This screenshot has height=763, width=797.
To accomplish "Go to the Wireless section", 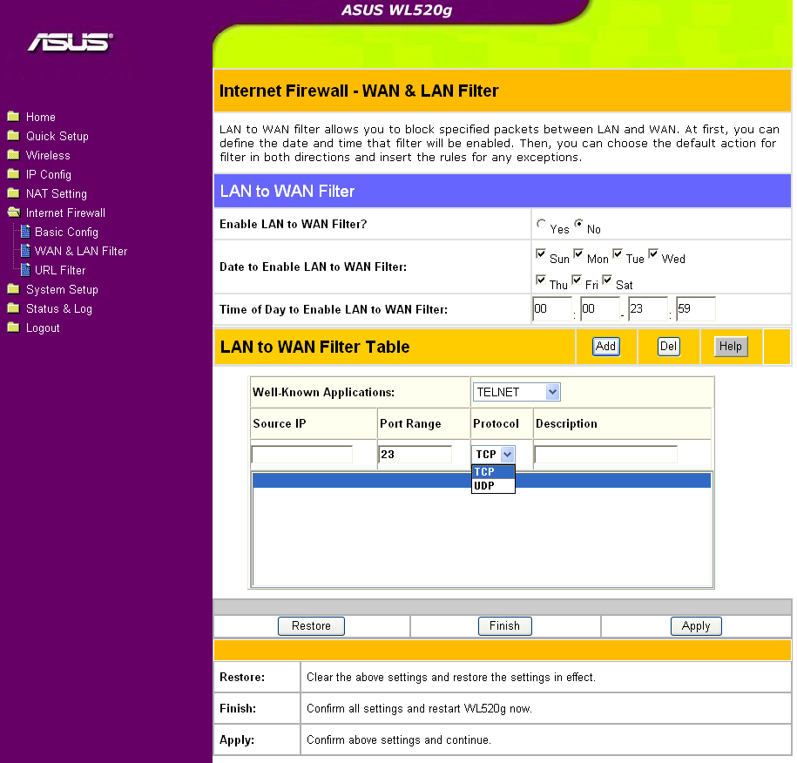I will [x=48, y=156].
